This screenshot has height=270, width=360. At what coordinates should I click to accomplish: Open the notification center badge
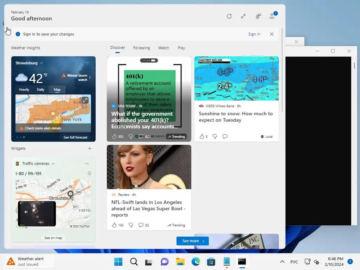pos(350,261)
